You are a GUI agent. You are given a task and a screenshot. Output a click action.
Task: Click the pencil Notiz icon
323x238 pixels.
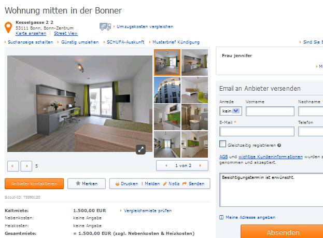(165, 184)
